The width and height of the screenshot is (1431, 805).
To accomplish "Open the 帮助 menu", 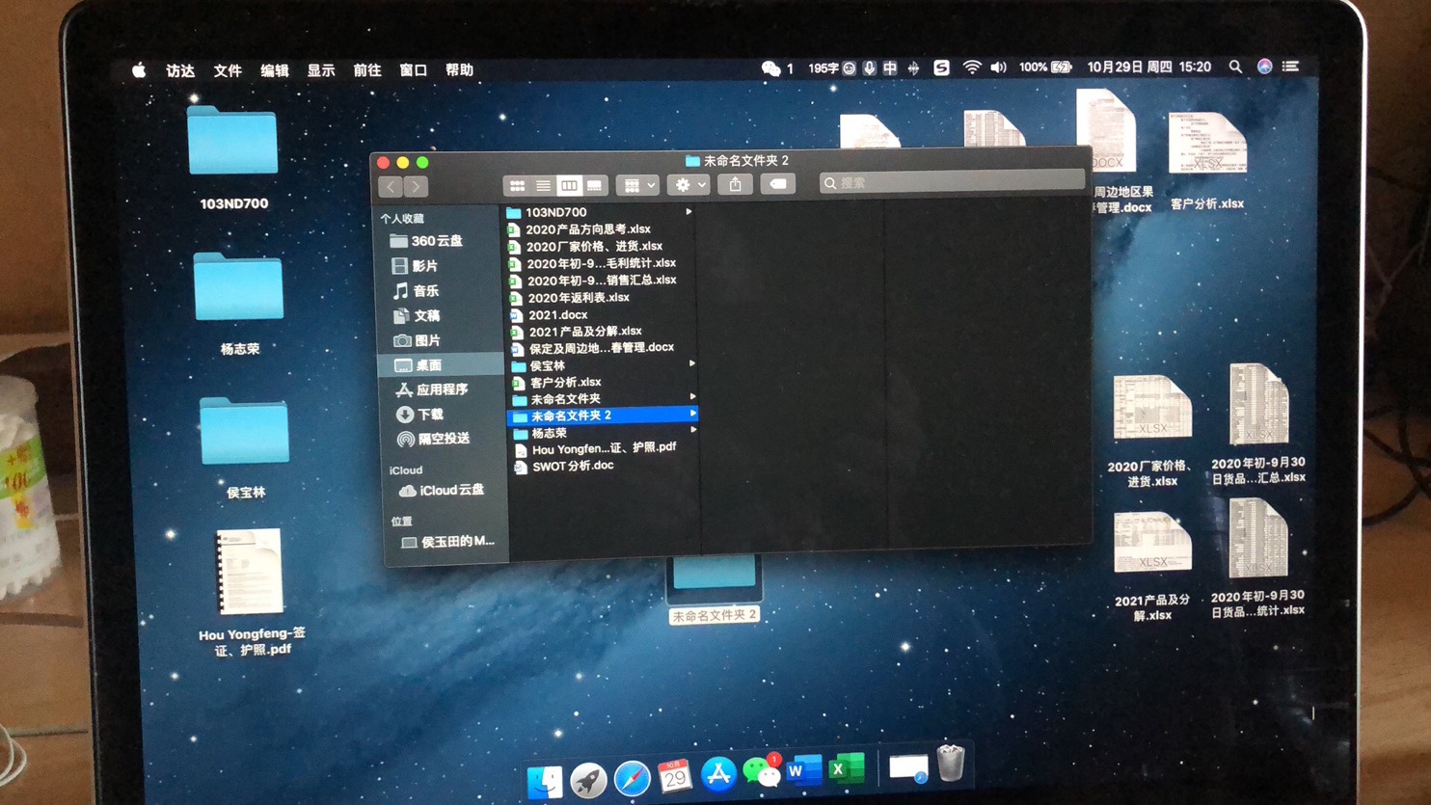I will 459,70.
